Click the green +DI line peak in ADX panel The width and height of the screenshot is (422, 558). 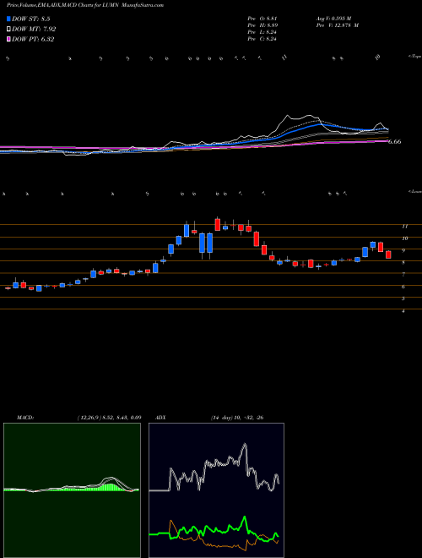pos(245,517)
